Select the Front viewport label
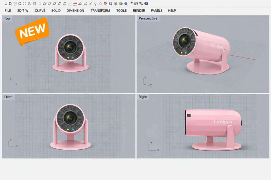Image resolution: width=271 pixels, height=180 pixels. (x=8, y=97)
